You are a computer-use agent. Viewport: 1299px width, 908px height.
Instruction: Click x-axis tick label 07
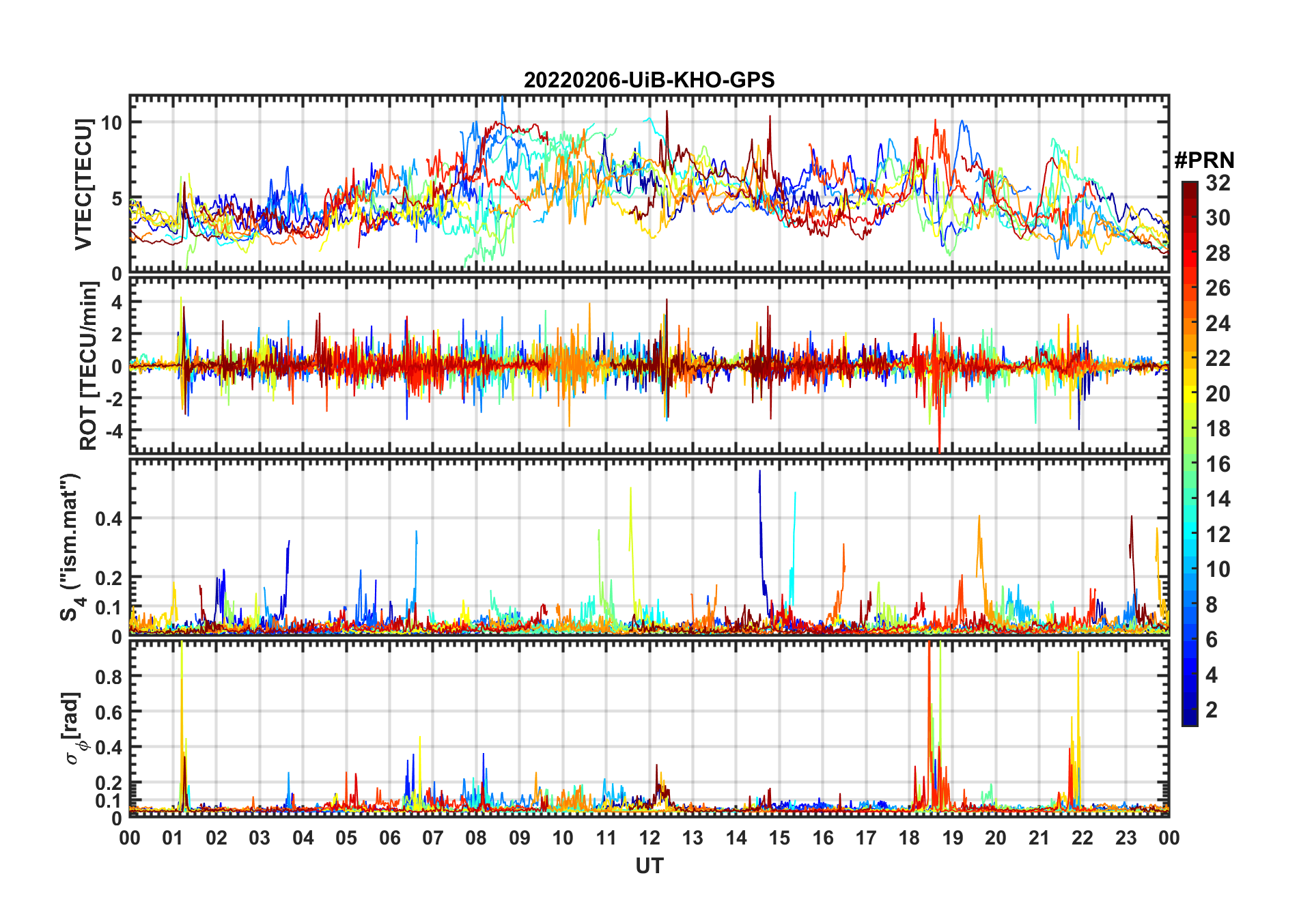(x=433, y=838)
